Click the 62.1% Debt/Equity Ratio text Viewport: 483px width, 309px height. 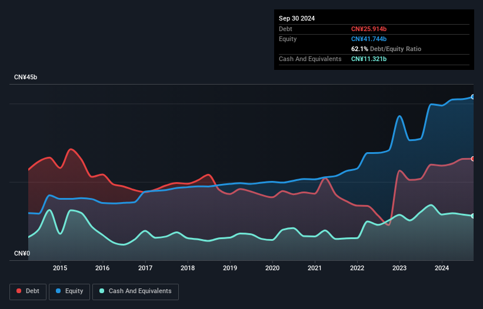click(386, 49)
